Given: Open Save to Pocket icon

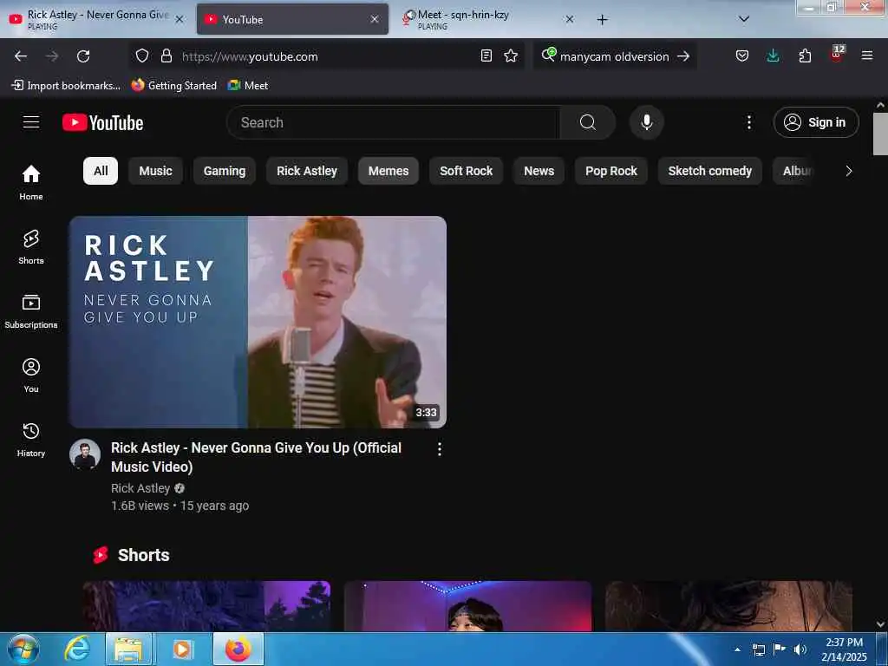Looking at the screenshot, I should pyautogui.click(x=742, y=55).
